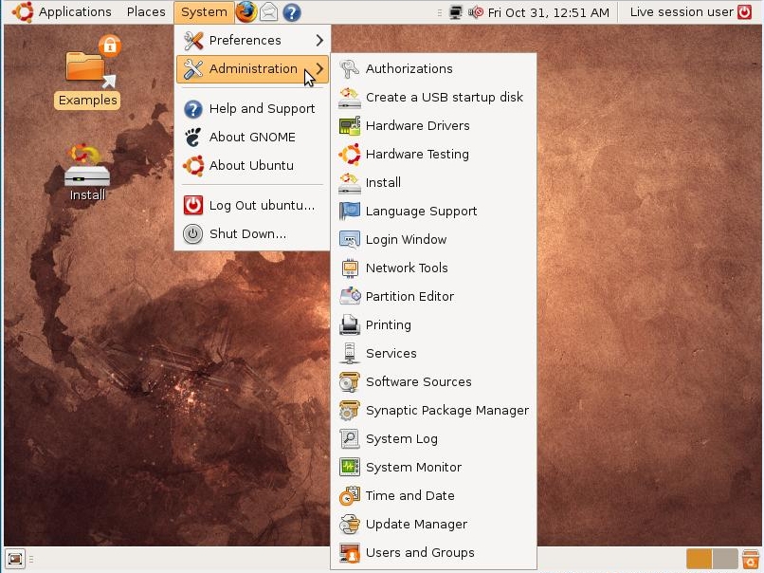This screenshot has width=764, height=573.
Task: Click the muted volume speaker icon
Action: [476, 12]
